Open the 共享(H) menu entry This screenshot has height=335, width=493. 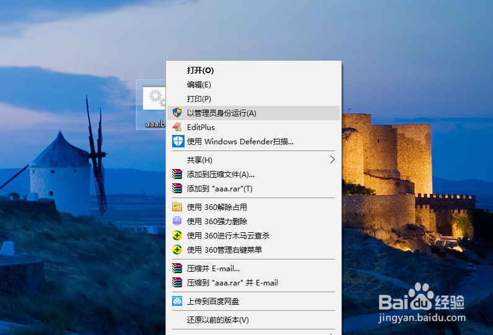254,160
